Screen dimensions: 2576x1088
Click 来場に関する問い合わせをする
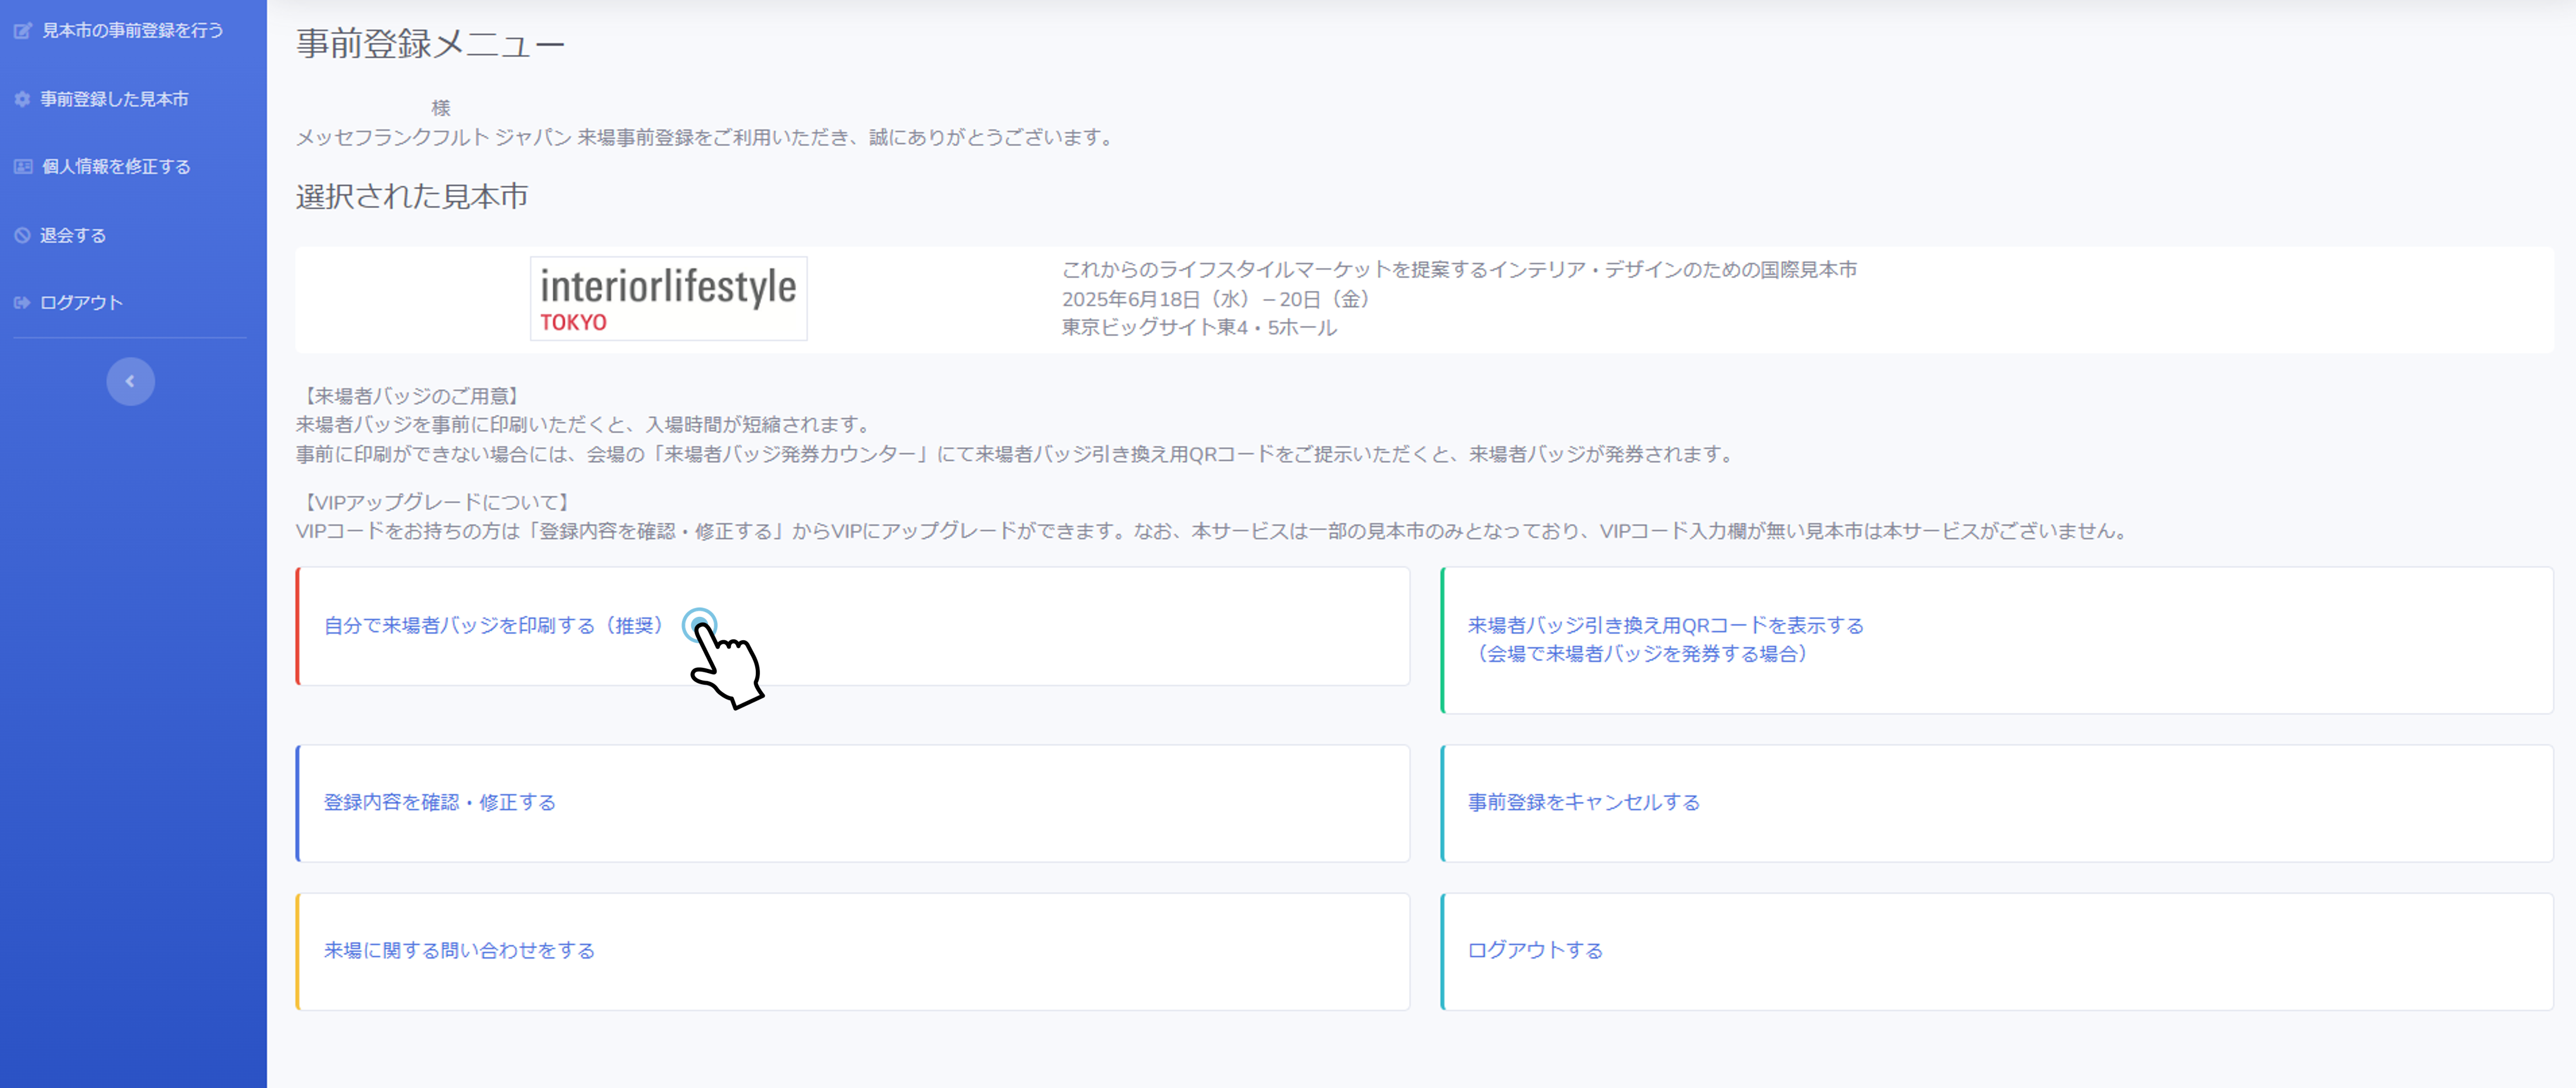(x=459, y=951)
